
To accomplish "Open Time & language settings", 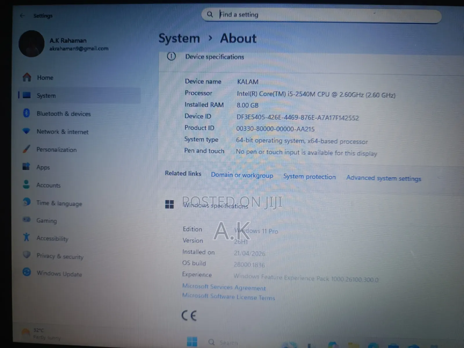I will coord(79,203).
